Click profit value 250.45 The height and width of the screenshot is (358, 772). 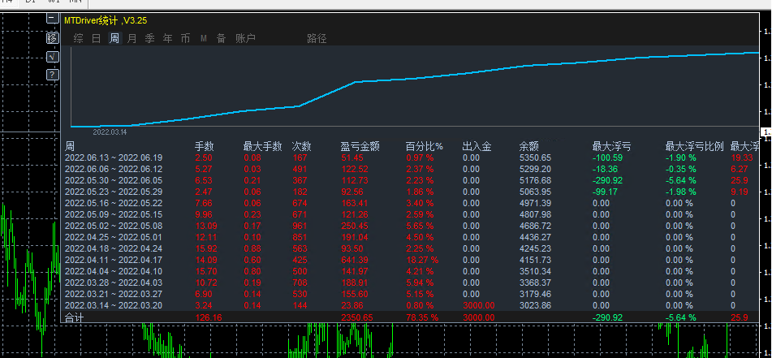355,226
